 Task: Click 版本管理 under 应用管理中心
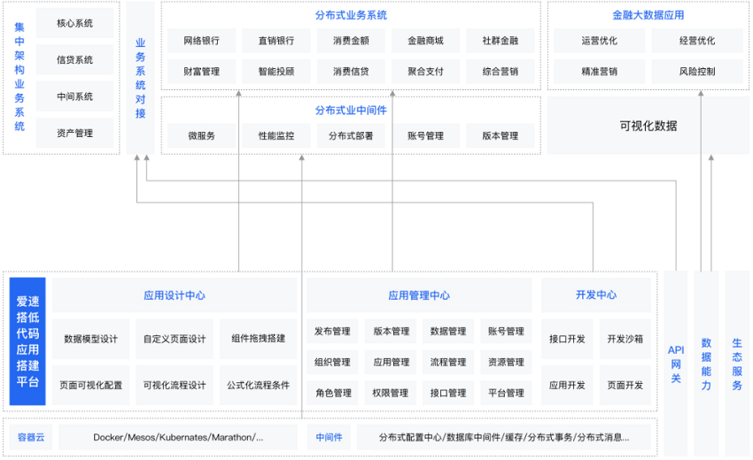click(392, 331)
